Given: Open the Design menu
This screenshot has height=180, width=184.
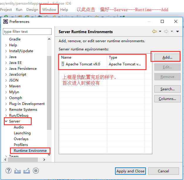Looking at the screenshot, I should point(32,10).
